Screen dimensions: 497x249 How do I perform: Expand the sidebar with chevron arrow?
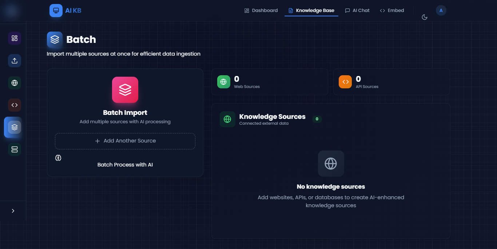coord(13,211)
